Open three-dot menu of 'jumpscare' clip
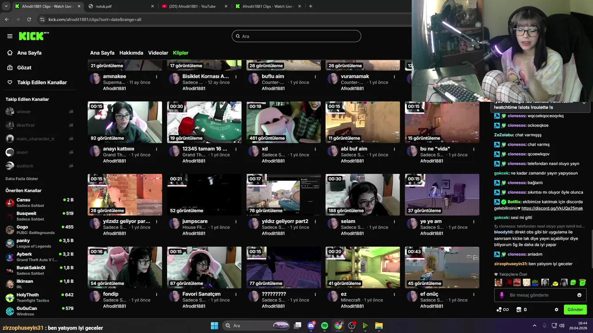Viewport: 593px width, 333px height. [236, 222]
